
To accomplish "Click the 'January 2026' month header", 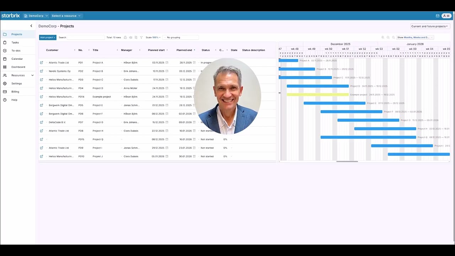I will 415,44.
